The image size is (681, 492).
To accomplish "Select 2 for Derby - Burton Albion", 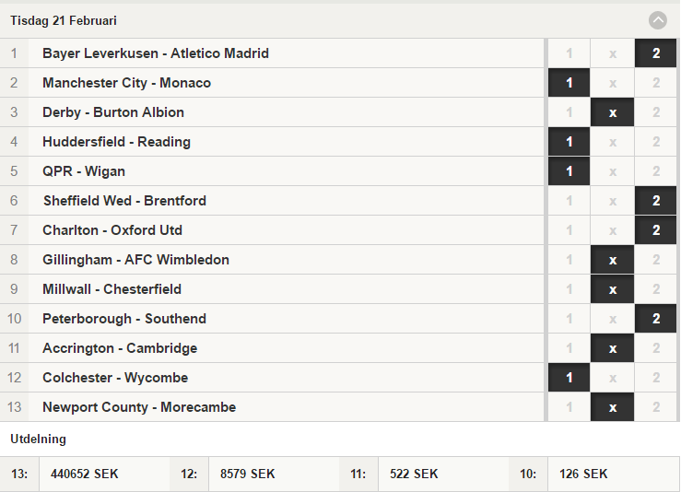I will (656, 112).
